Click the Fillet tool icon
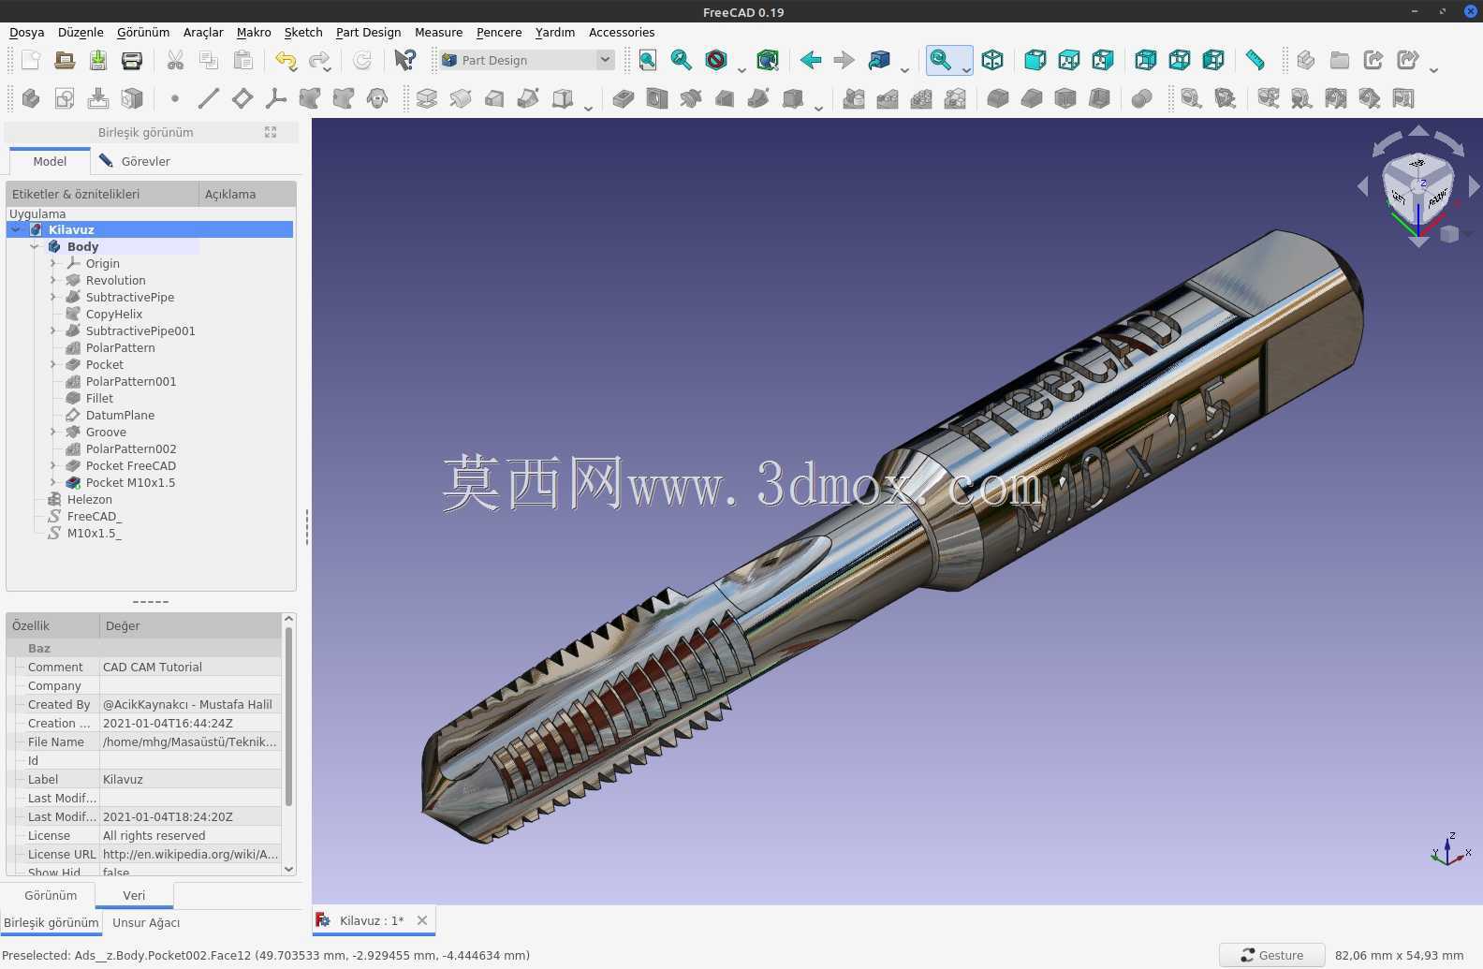The width and height of the screenshot is (1483, 969). [x=998, y=98]
